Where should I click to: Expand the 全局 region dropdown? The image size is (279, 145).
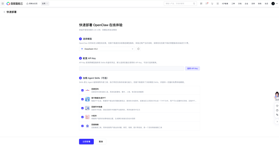point(45,3)
